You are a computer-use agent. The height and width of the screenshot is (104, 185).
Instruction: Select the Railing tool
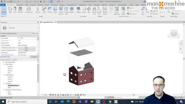click(x=79, y=10)
